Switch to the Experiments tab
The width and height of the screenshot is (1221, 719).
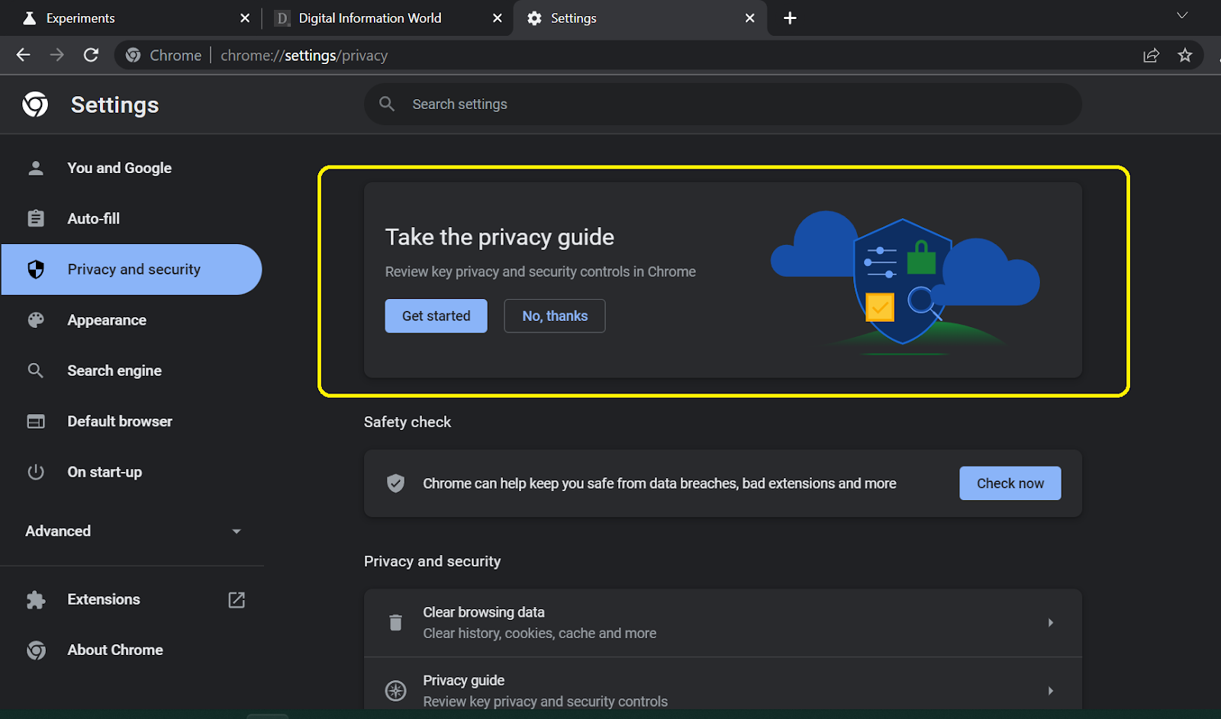[x=130, y=18]
